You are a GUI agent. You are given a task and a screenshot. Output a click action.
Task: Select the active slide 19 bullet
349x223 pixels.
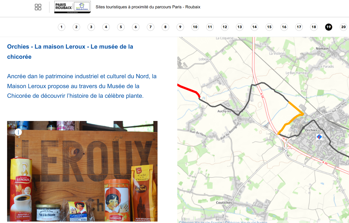[x=328, y=27]
